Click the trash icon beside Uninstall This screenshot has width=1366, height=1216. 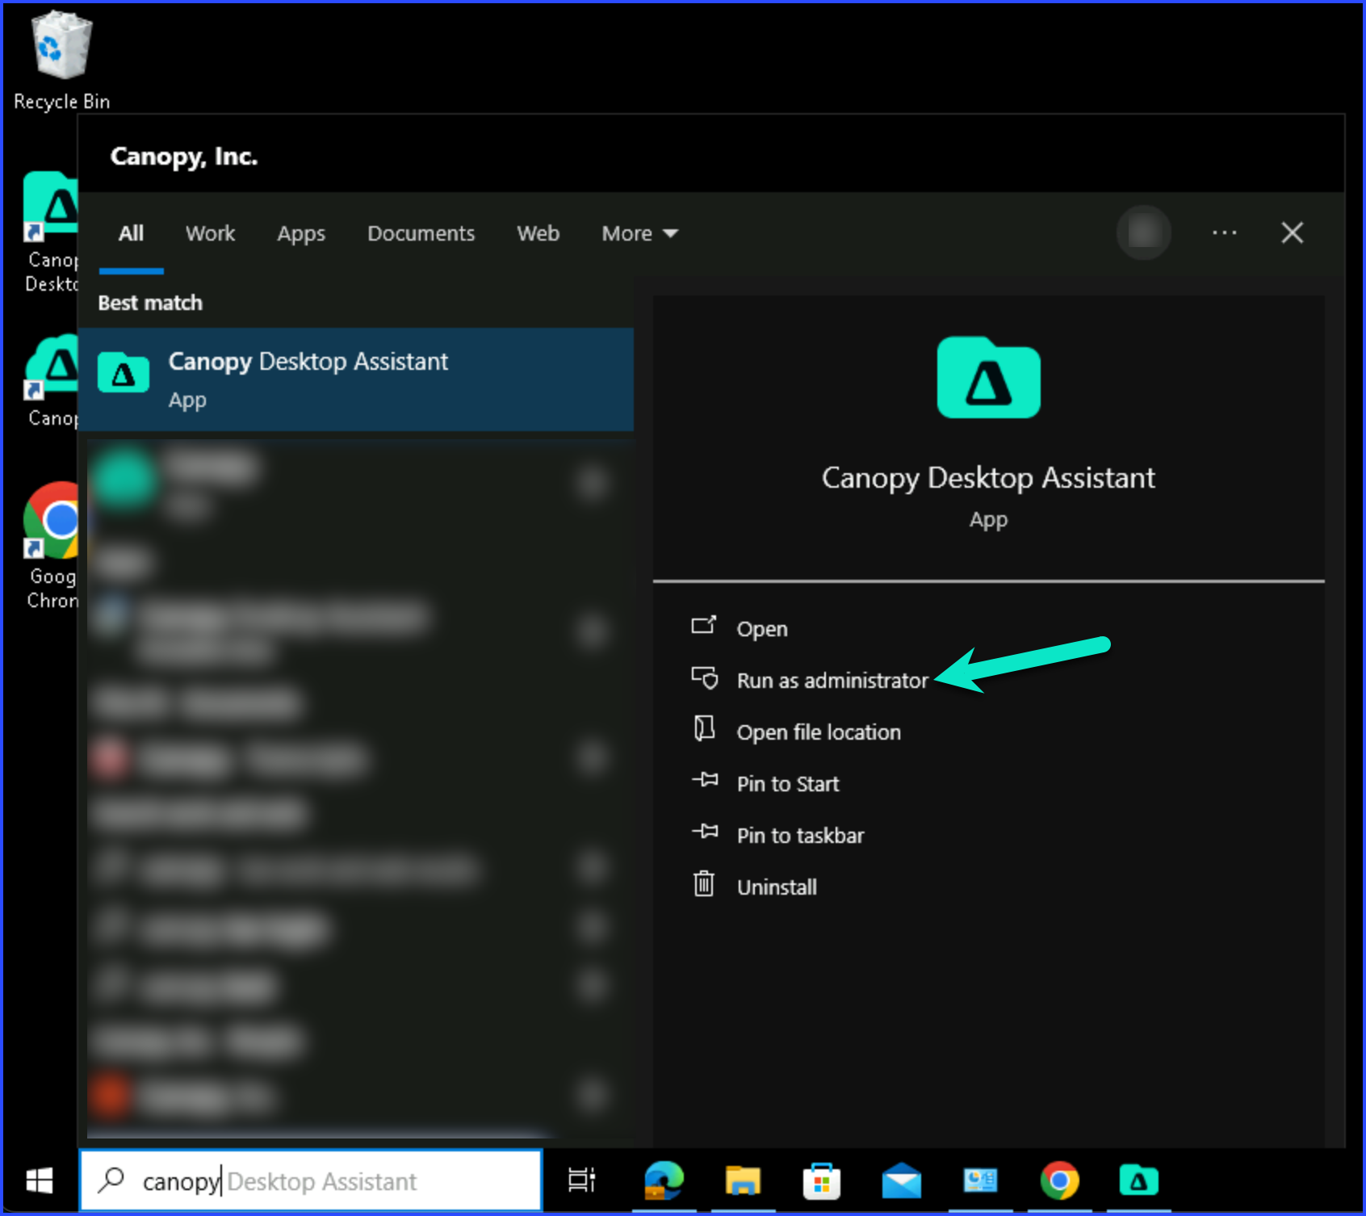pos(704,883)
